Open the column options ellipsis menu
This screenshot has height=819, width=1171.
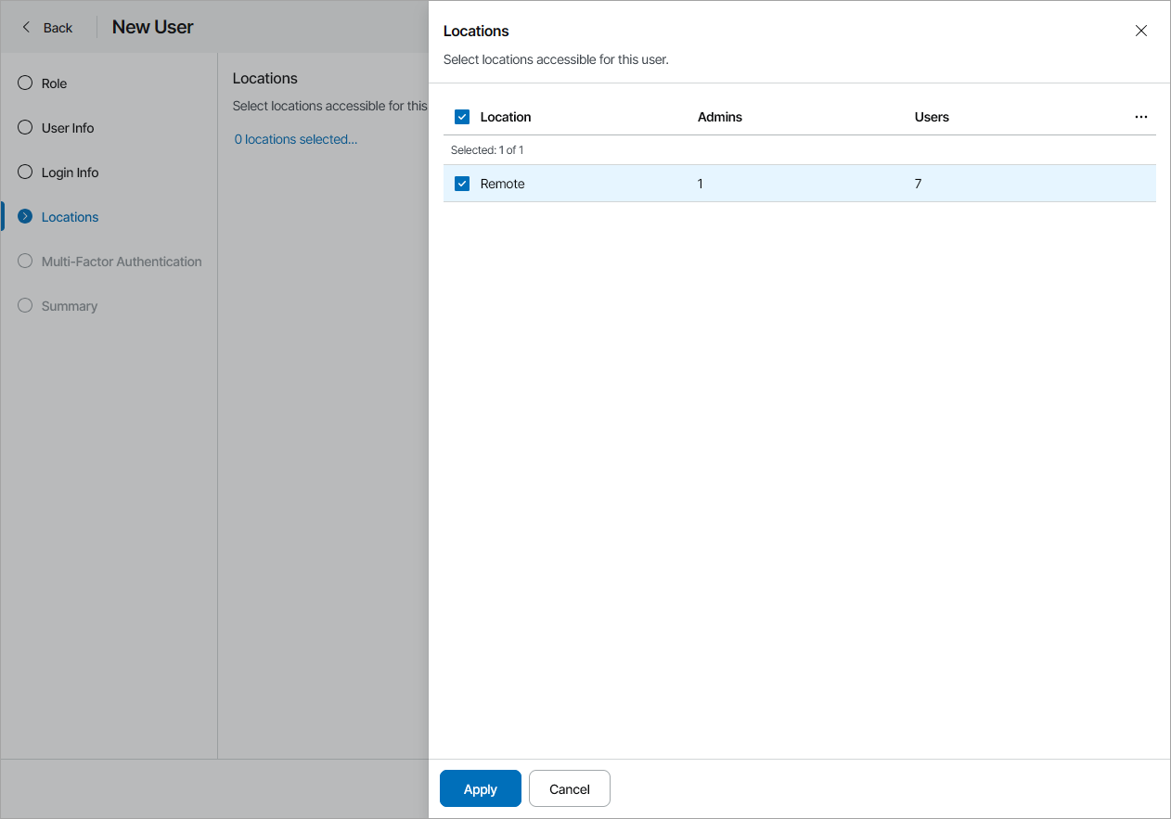tap(1140, 117)
